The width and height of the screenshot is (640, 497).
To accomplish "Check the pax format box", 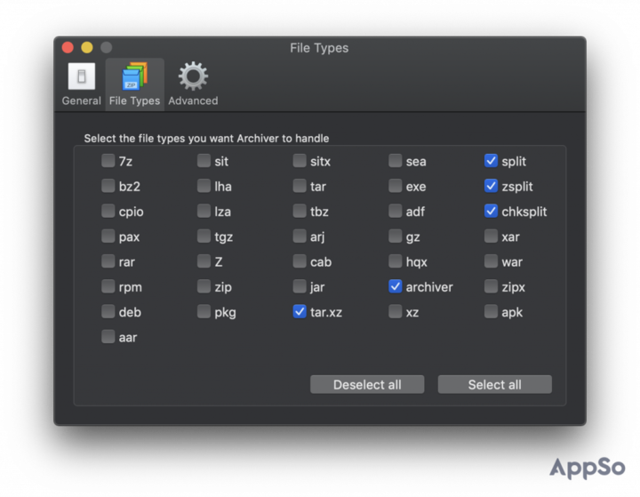I will click(x=108, y=236).
